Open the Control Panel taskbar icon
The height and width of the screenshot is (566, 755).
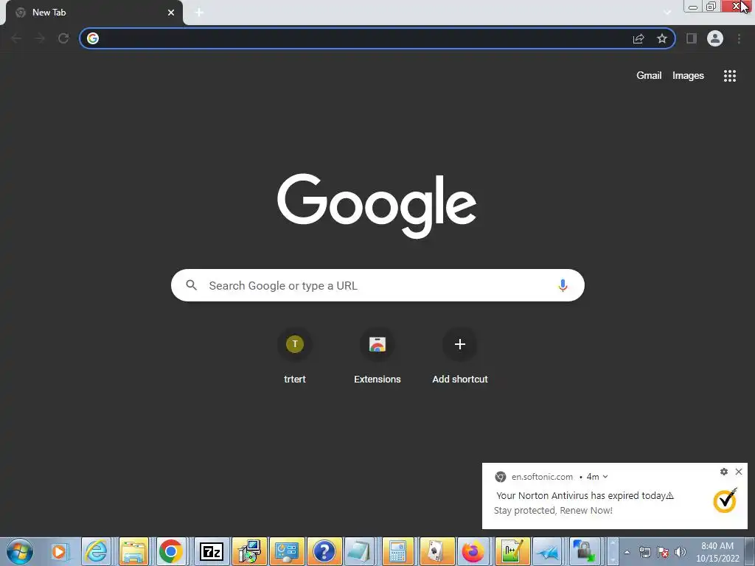point(287,551)
